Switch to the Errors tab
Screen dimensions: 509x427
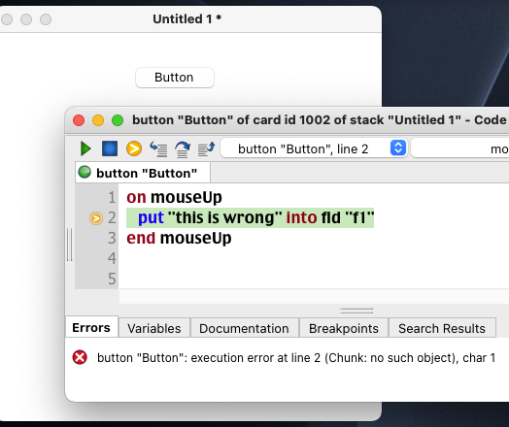(91, 327)
